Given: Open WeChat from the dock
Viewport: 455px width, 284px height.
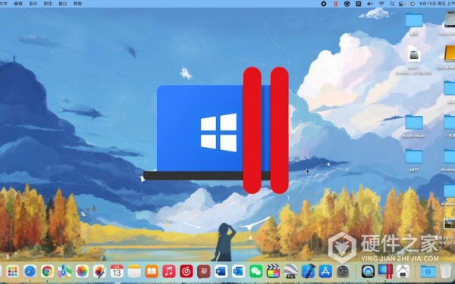Looking at the screenshot, I should 256,272.
